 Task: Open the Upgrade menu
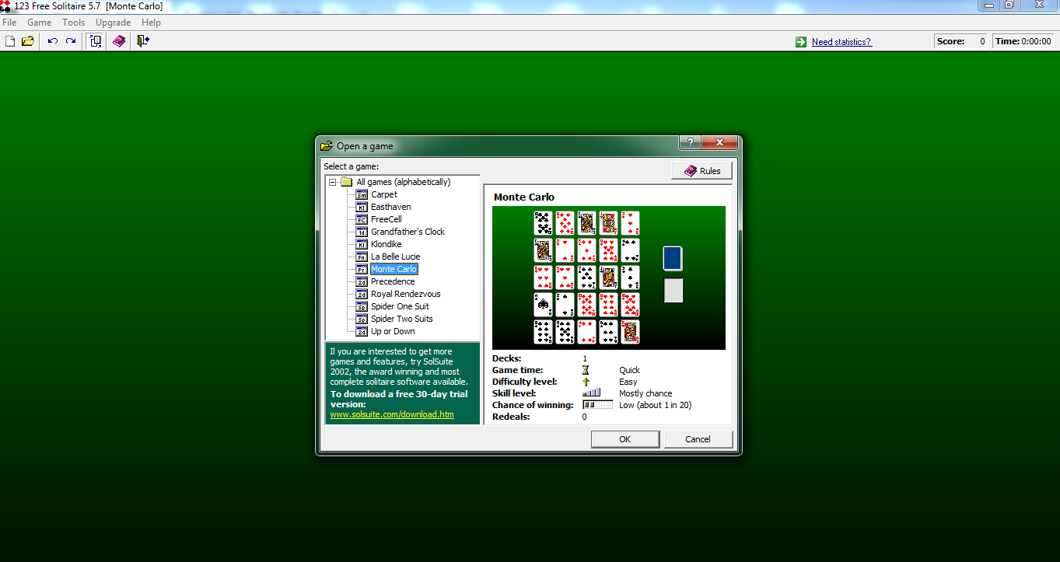point(113,23)
